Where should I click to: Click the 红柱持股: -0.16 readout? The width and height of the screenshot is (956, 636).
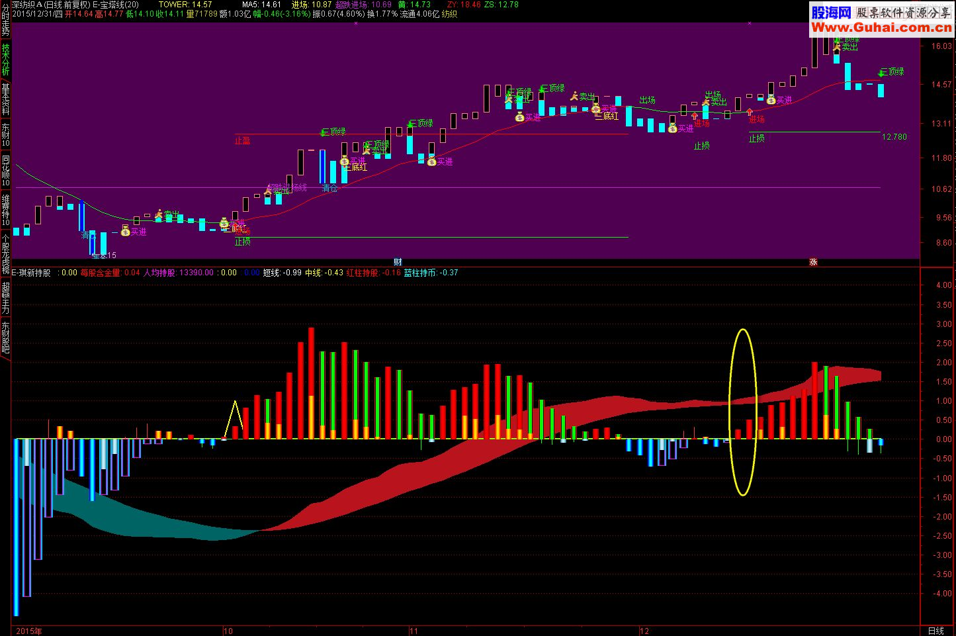click(373, 272)
